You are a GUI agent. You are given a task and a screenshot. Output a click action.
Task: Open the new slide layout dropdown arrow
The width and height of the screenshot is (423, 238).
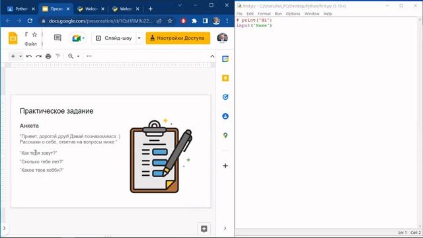pyautogui.click(x=20, y=56)
